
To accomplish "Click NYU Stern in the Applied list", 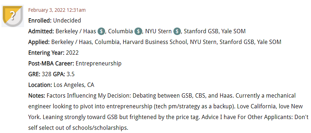I will click(x=203, y=42).
